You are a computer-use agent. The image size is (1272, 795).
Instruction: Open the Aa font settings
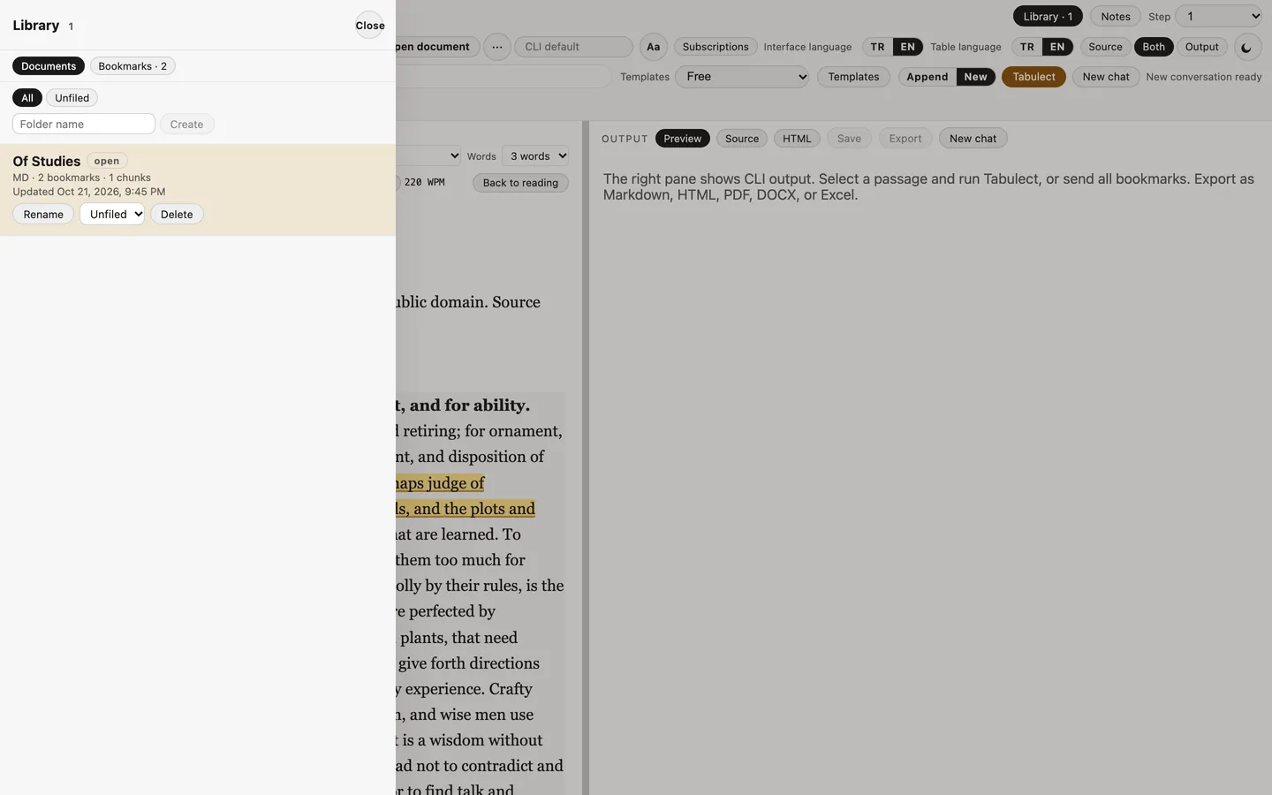tap(653, 47)
